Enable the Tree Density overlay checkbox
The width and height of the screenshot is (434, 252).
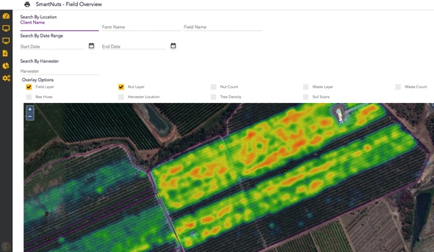click(214, 97)
